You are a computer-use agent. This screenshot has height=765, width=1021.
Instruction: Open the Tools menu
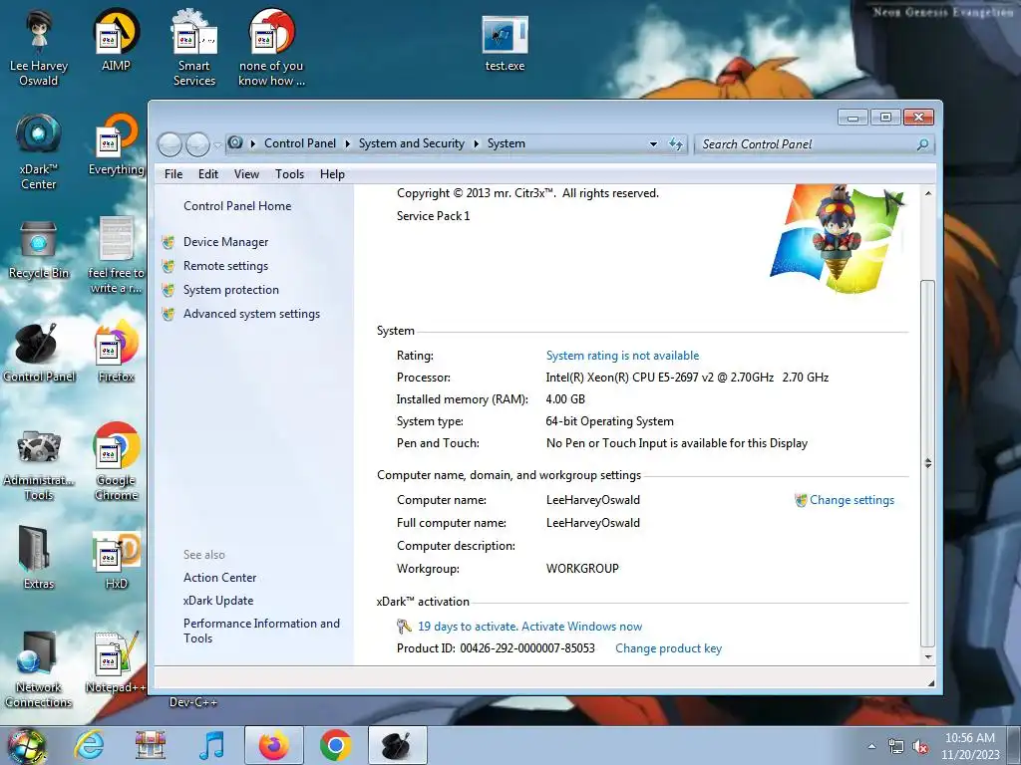(x=290, y=173)
